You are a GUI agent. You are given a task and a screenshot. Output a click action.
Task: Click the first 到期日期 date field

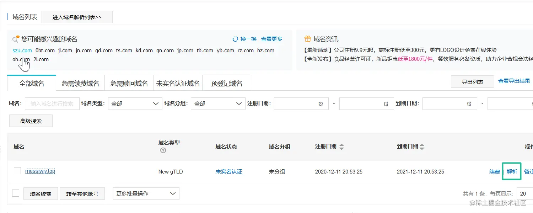(450, 103)
